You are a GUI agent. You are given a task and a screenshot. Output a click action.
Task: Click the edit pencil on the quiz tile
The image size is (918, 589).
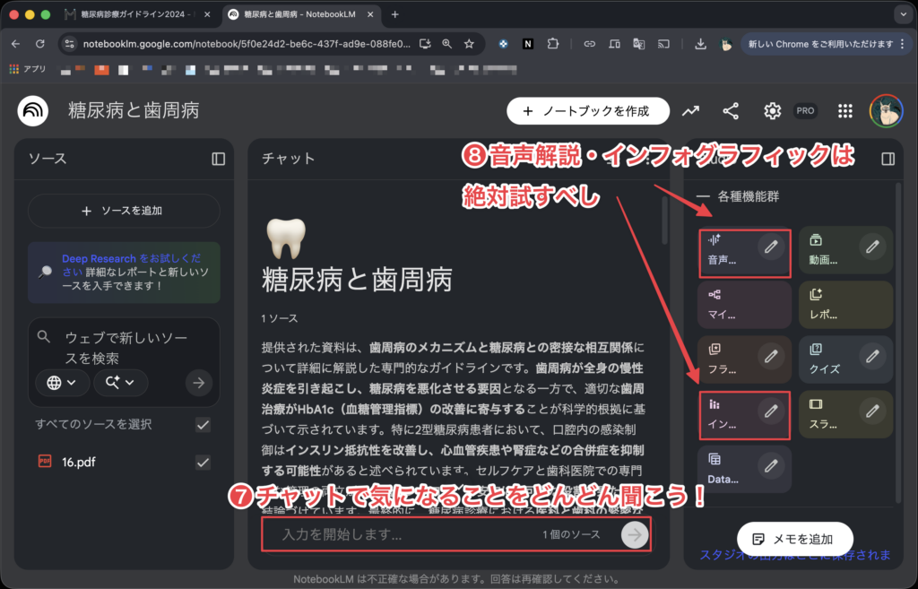[x=871, y=356]
